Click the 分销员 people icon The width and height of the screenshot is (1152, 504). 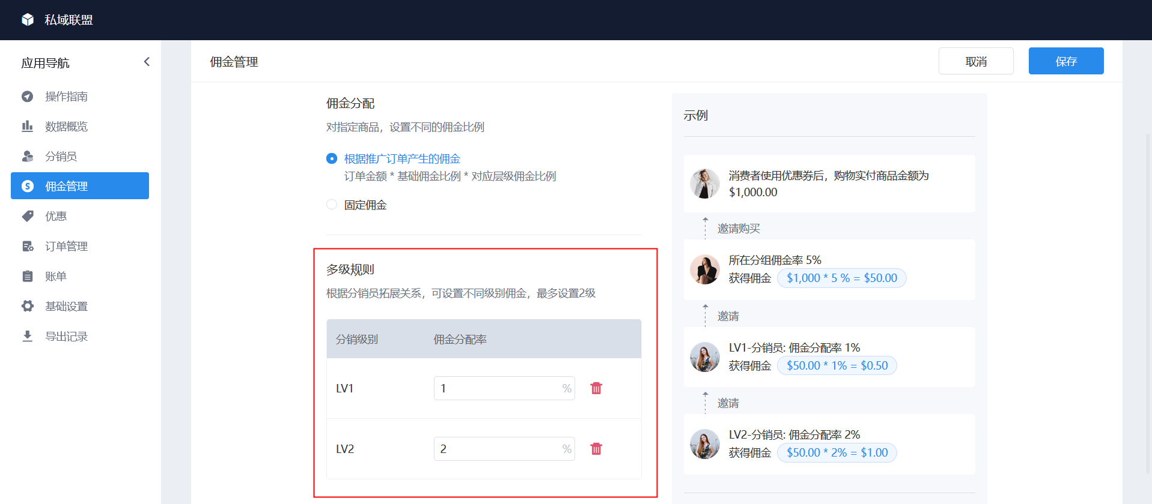pyautogui.click(x=28, y=156)
